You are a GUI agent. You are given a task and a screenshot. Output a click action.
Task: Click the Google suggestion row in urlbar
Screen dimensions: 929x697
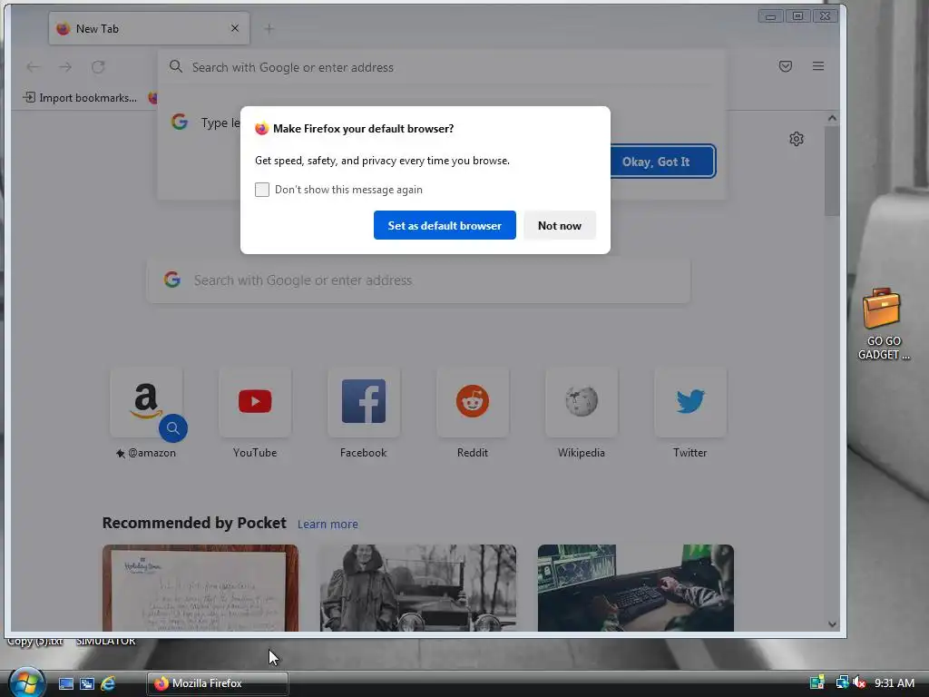click(204, 123)
